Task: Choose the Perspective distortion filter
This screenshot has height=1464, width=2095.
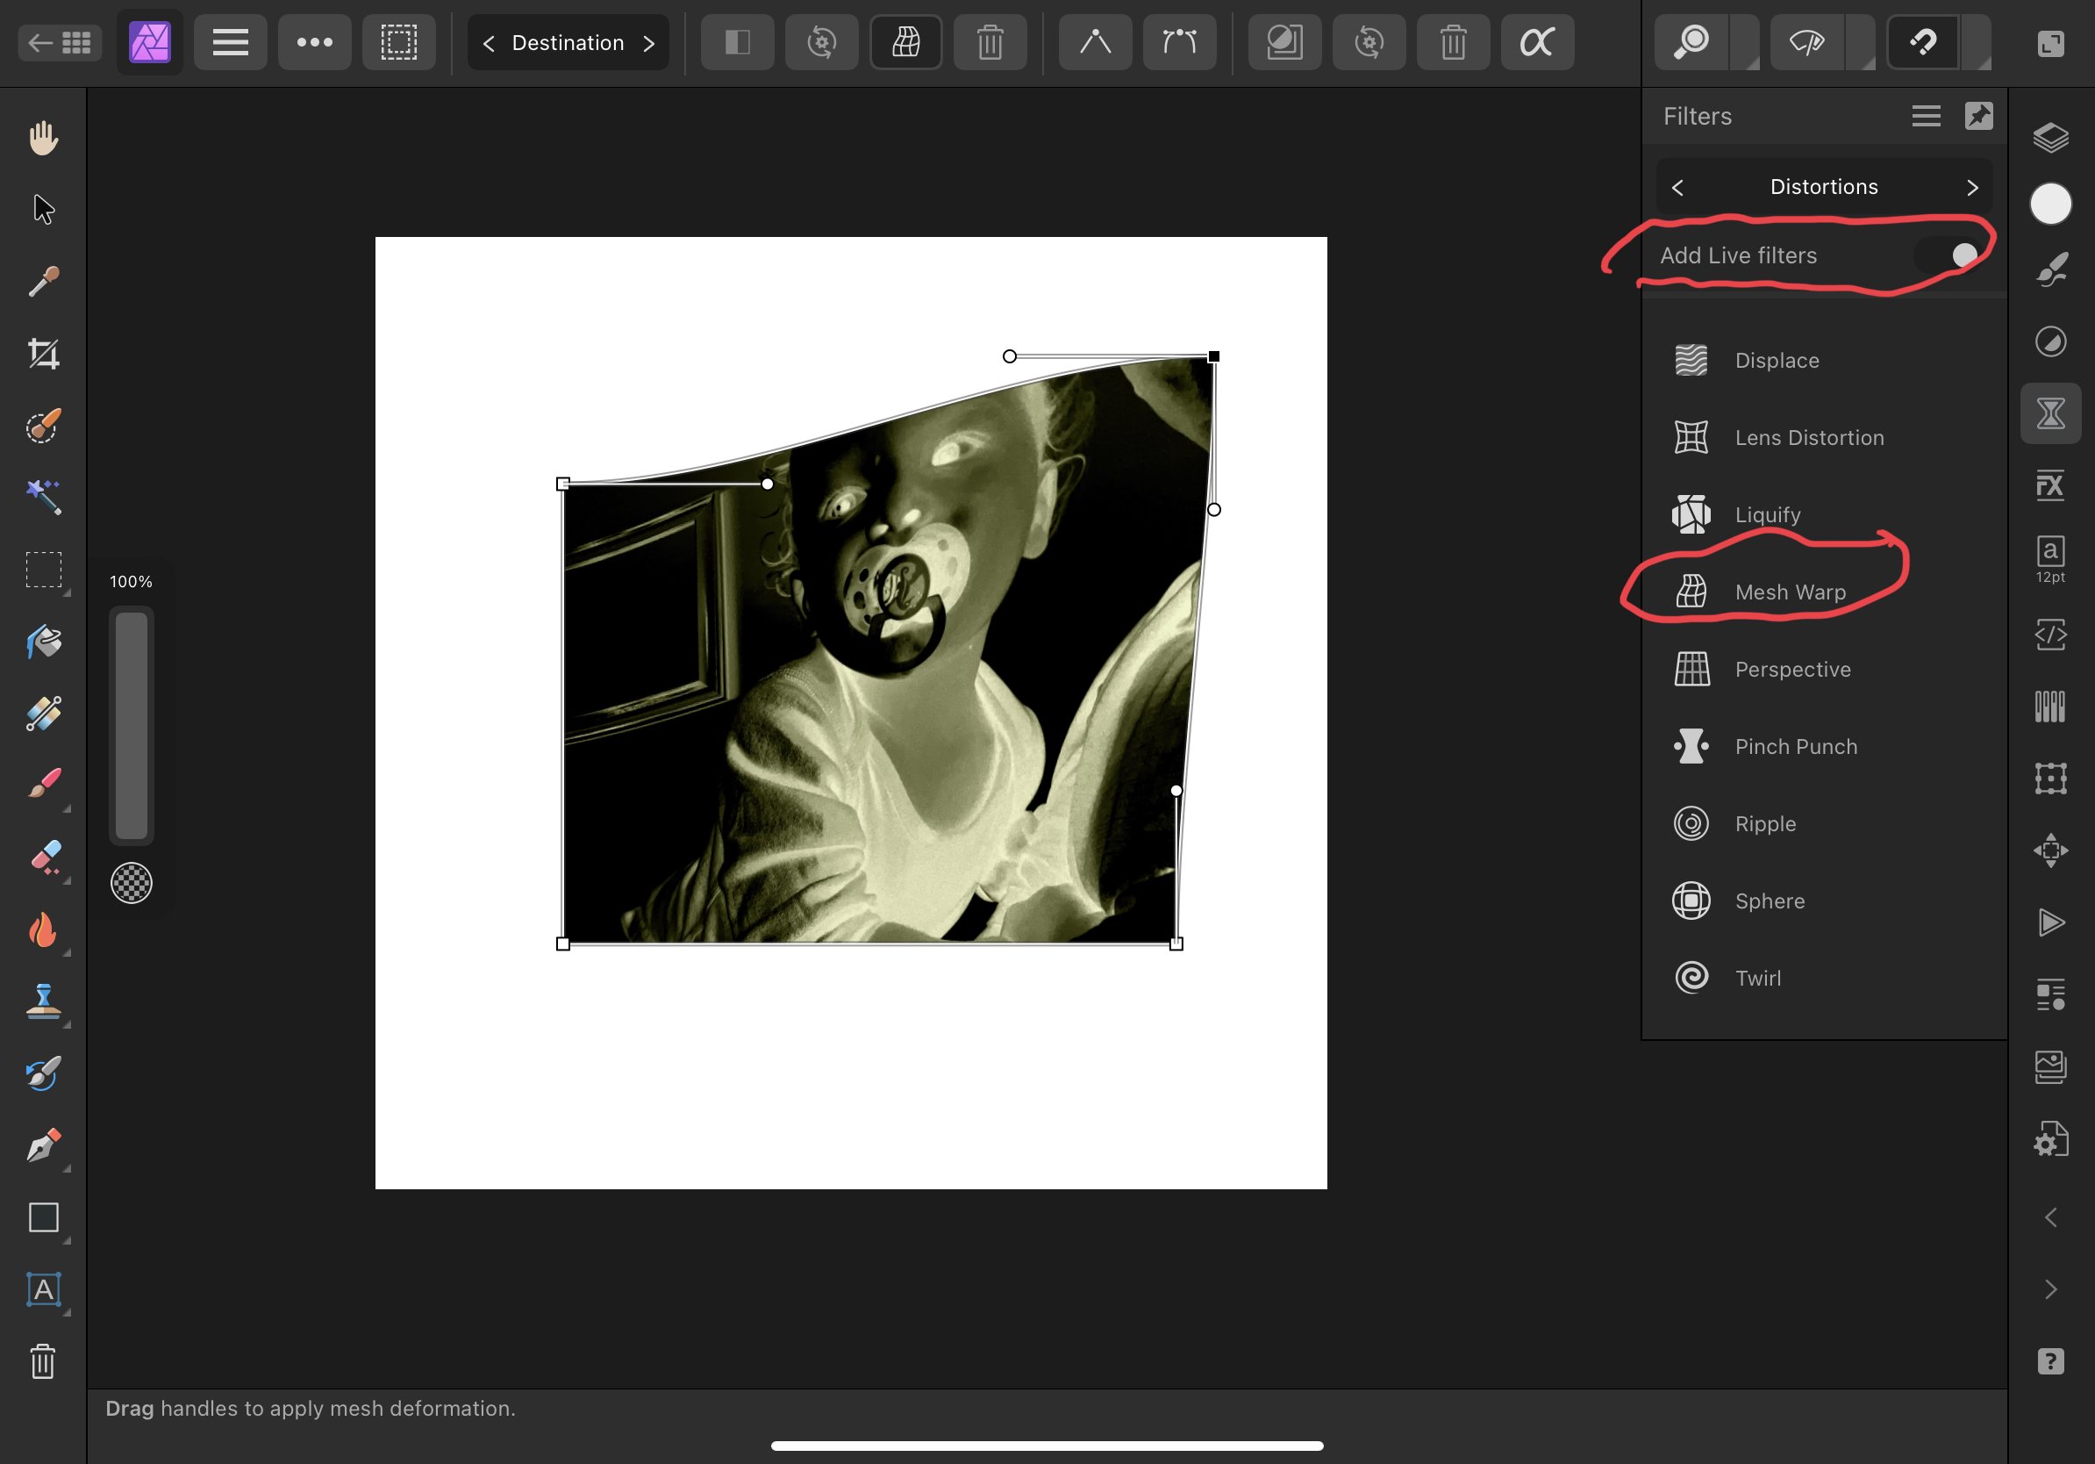Action: click(x=1792, y=669)
